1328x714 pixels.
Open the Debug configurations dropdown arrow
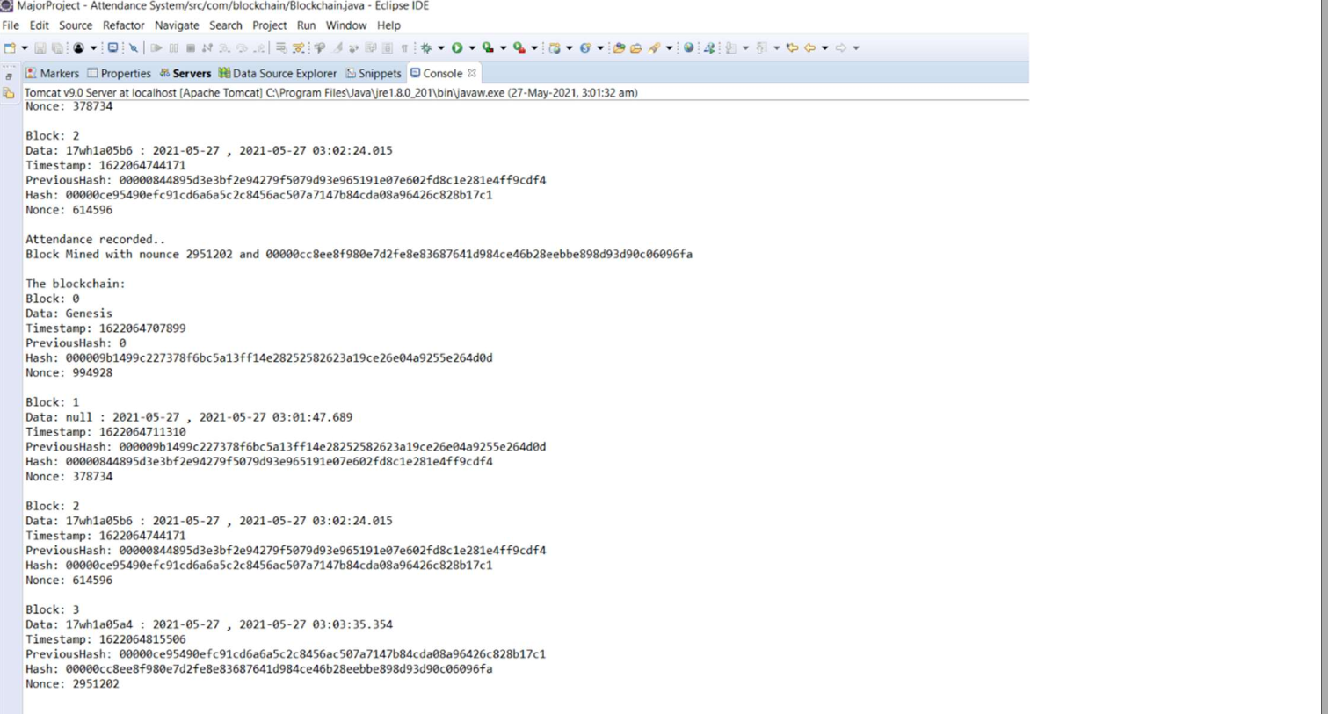[x=441, y=47]
